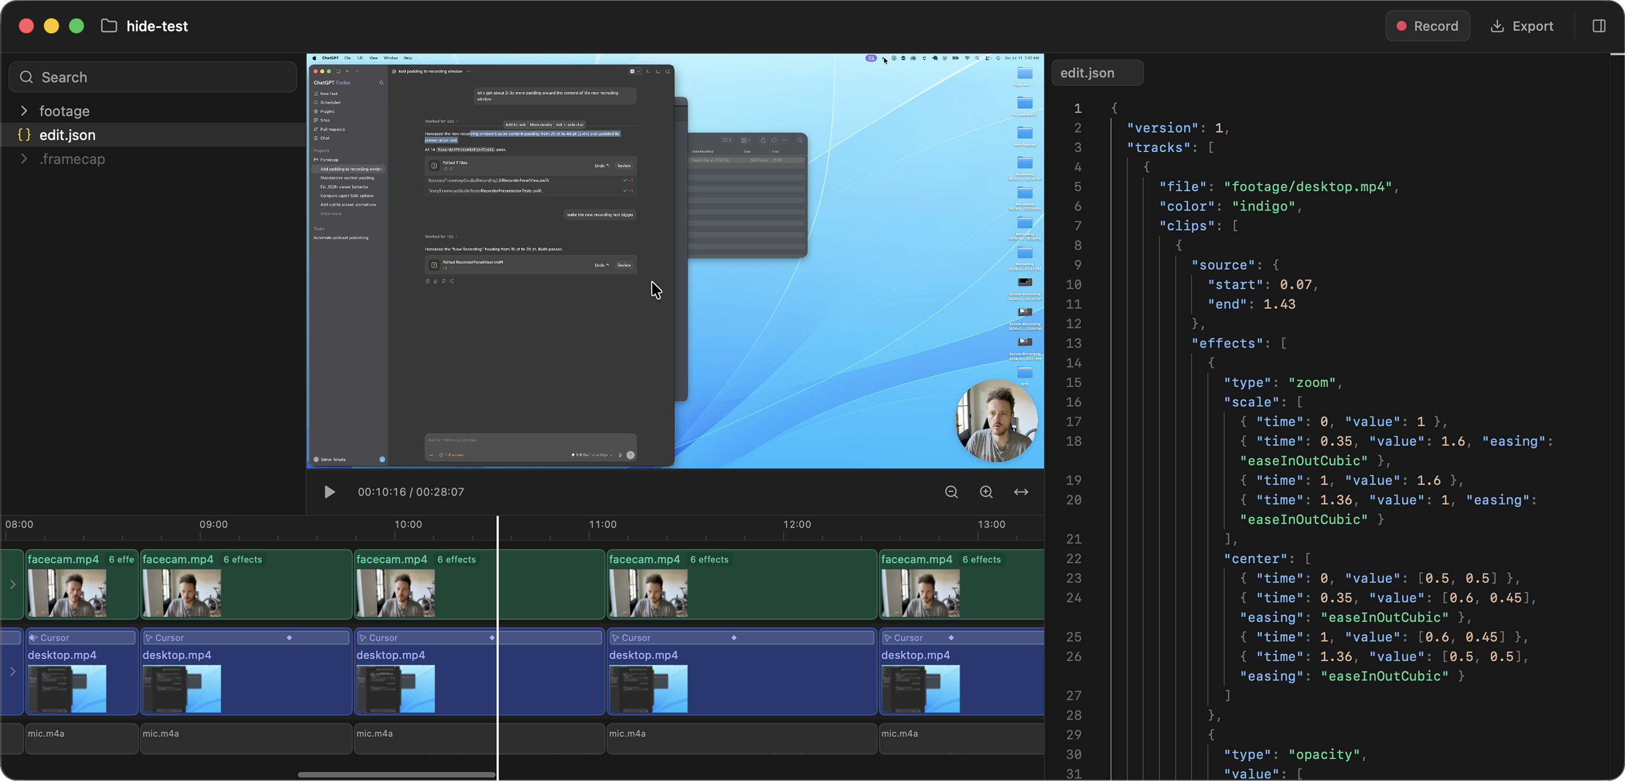Click the "version": 1 line in edit.json
1625x781 pixels.
1178,128
